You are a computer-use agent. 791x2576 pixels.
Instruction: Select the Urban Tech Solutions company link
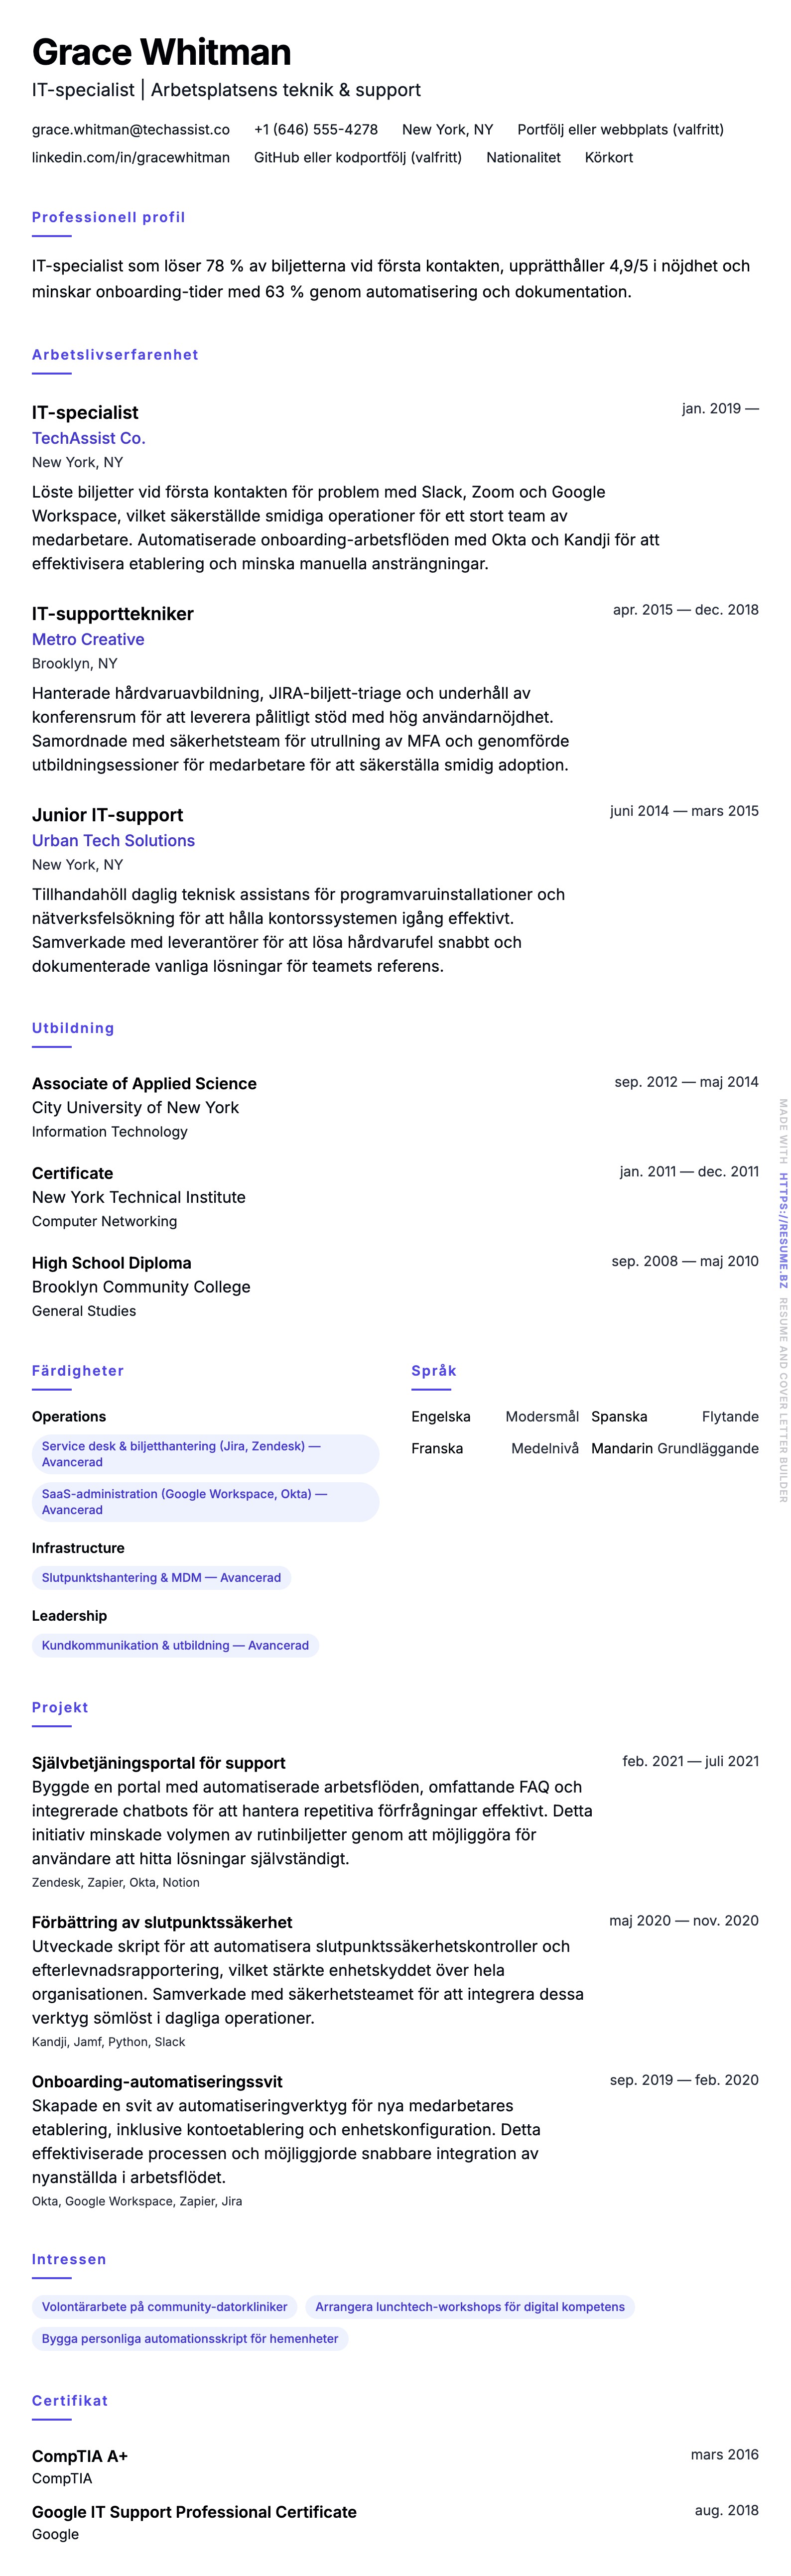tap(113, 840)
